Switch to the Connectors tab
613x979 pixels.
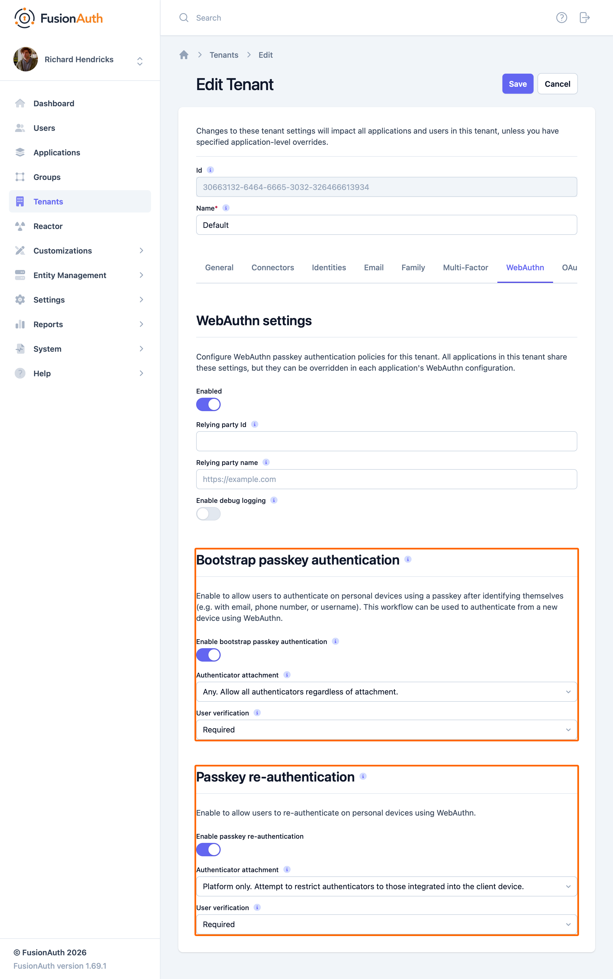[x=273, y=267]
